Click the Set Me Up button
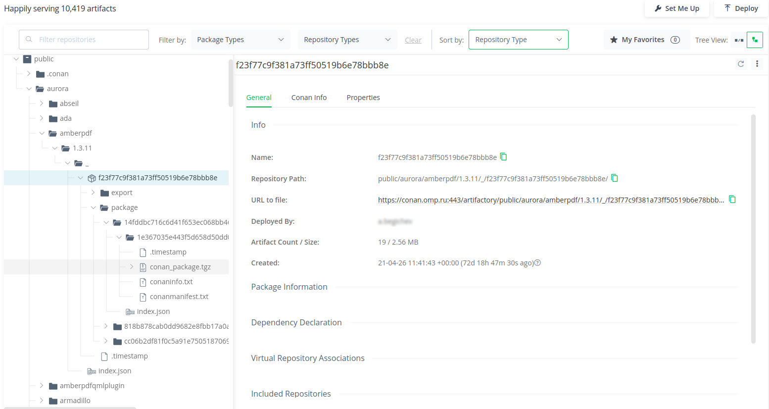Screen dimensions: 769x409 point(677,8)
